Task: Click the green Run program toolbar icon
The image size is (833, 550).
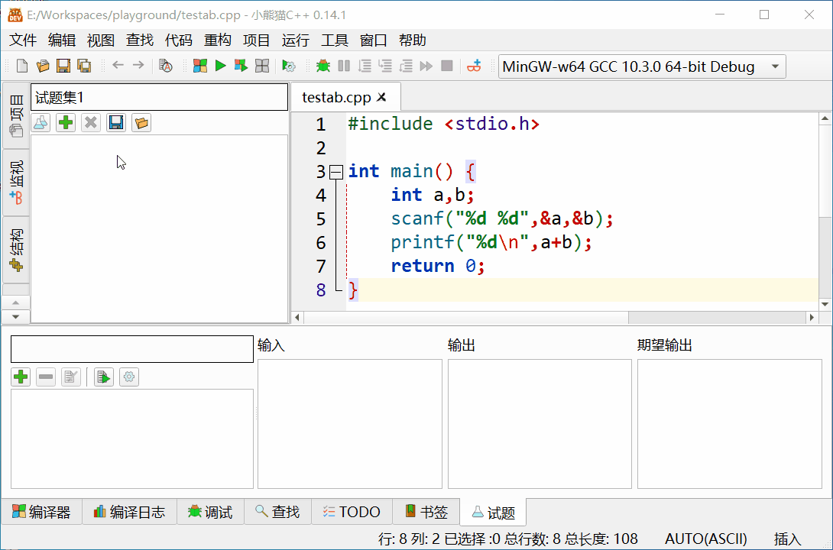Action: pyautogui.click(x=220, y=66)
